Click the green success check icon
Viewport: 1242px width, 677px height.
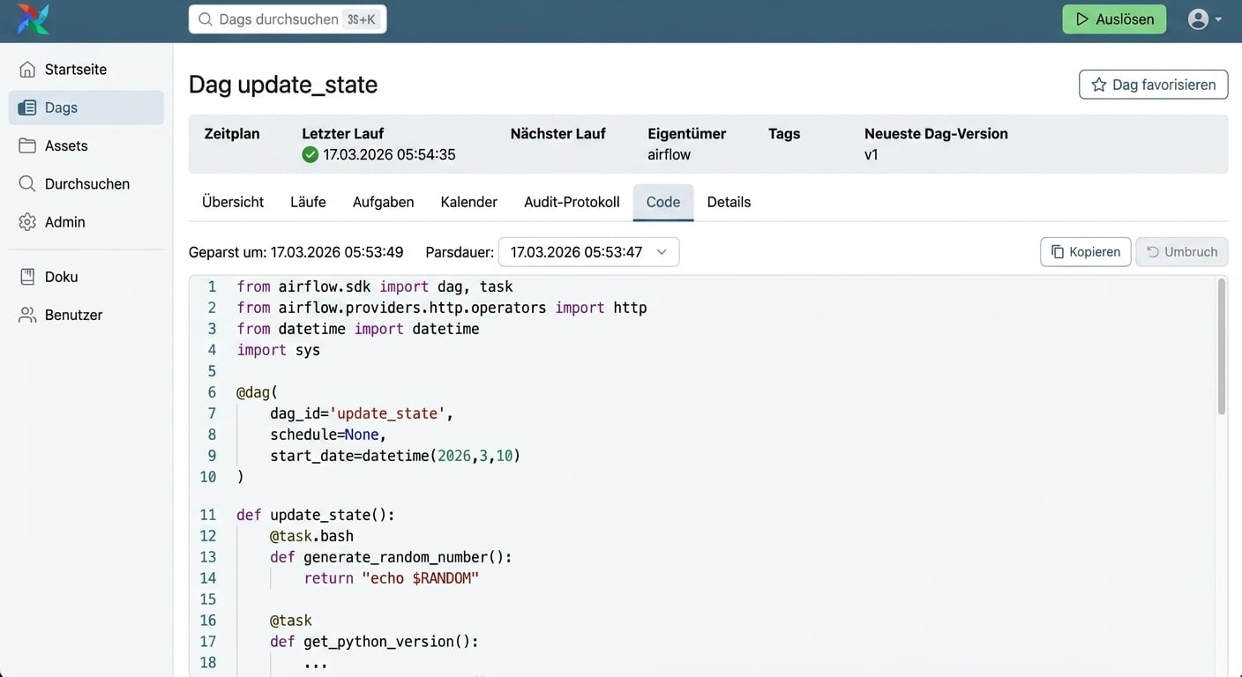(x=310, y=154)
